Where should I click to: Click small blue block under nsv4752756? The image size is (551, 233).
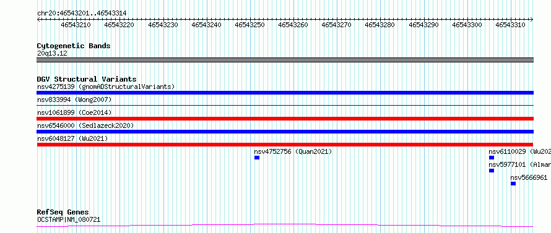coord(257,158)
